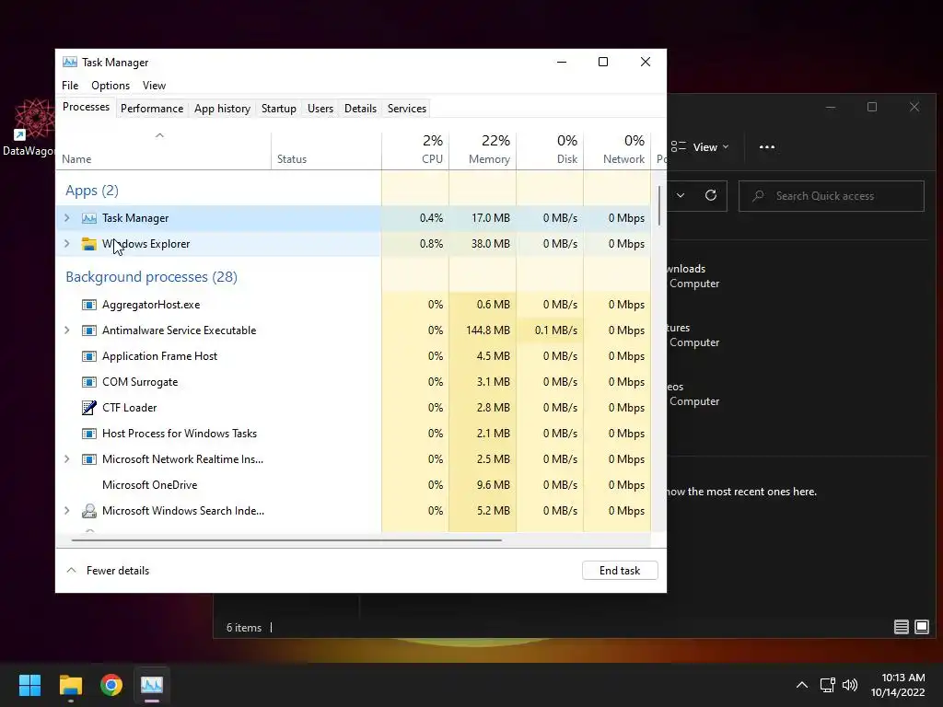Expand the Task Manager process group
This screenshot has width=943, height=707.
(66, 218)
